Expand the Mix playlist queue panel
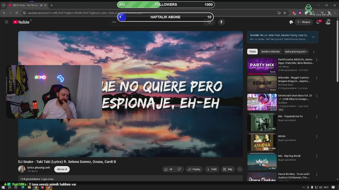The height and width of the screenshot is (190, 339). point(313,37)
